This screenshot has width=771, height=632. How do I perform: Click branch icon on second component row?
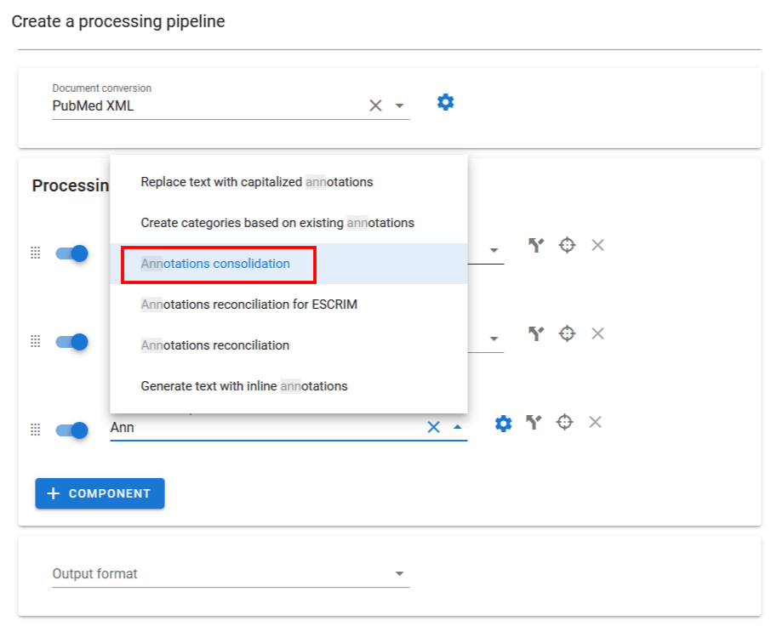[x=535, y=333]
